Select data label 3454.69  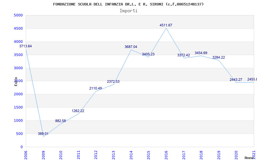pyautogui.click(x=201, y=53)
